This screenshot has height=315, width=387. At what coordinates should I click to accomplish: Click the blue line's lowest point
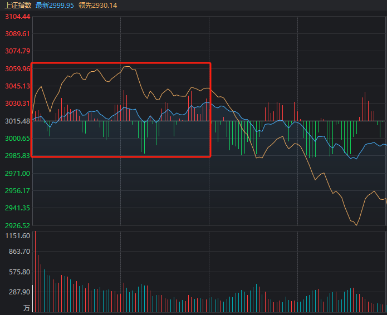[x=352, y=159]
